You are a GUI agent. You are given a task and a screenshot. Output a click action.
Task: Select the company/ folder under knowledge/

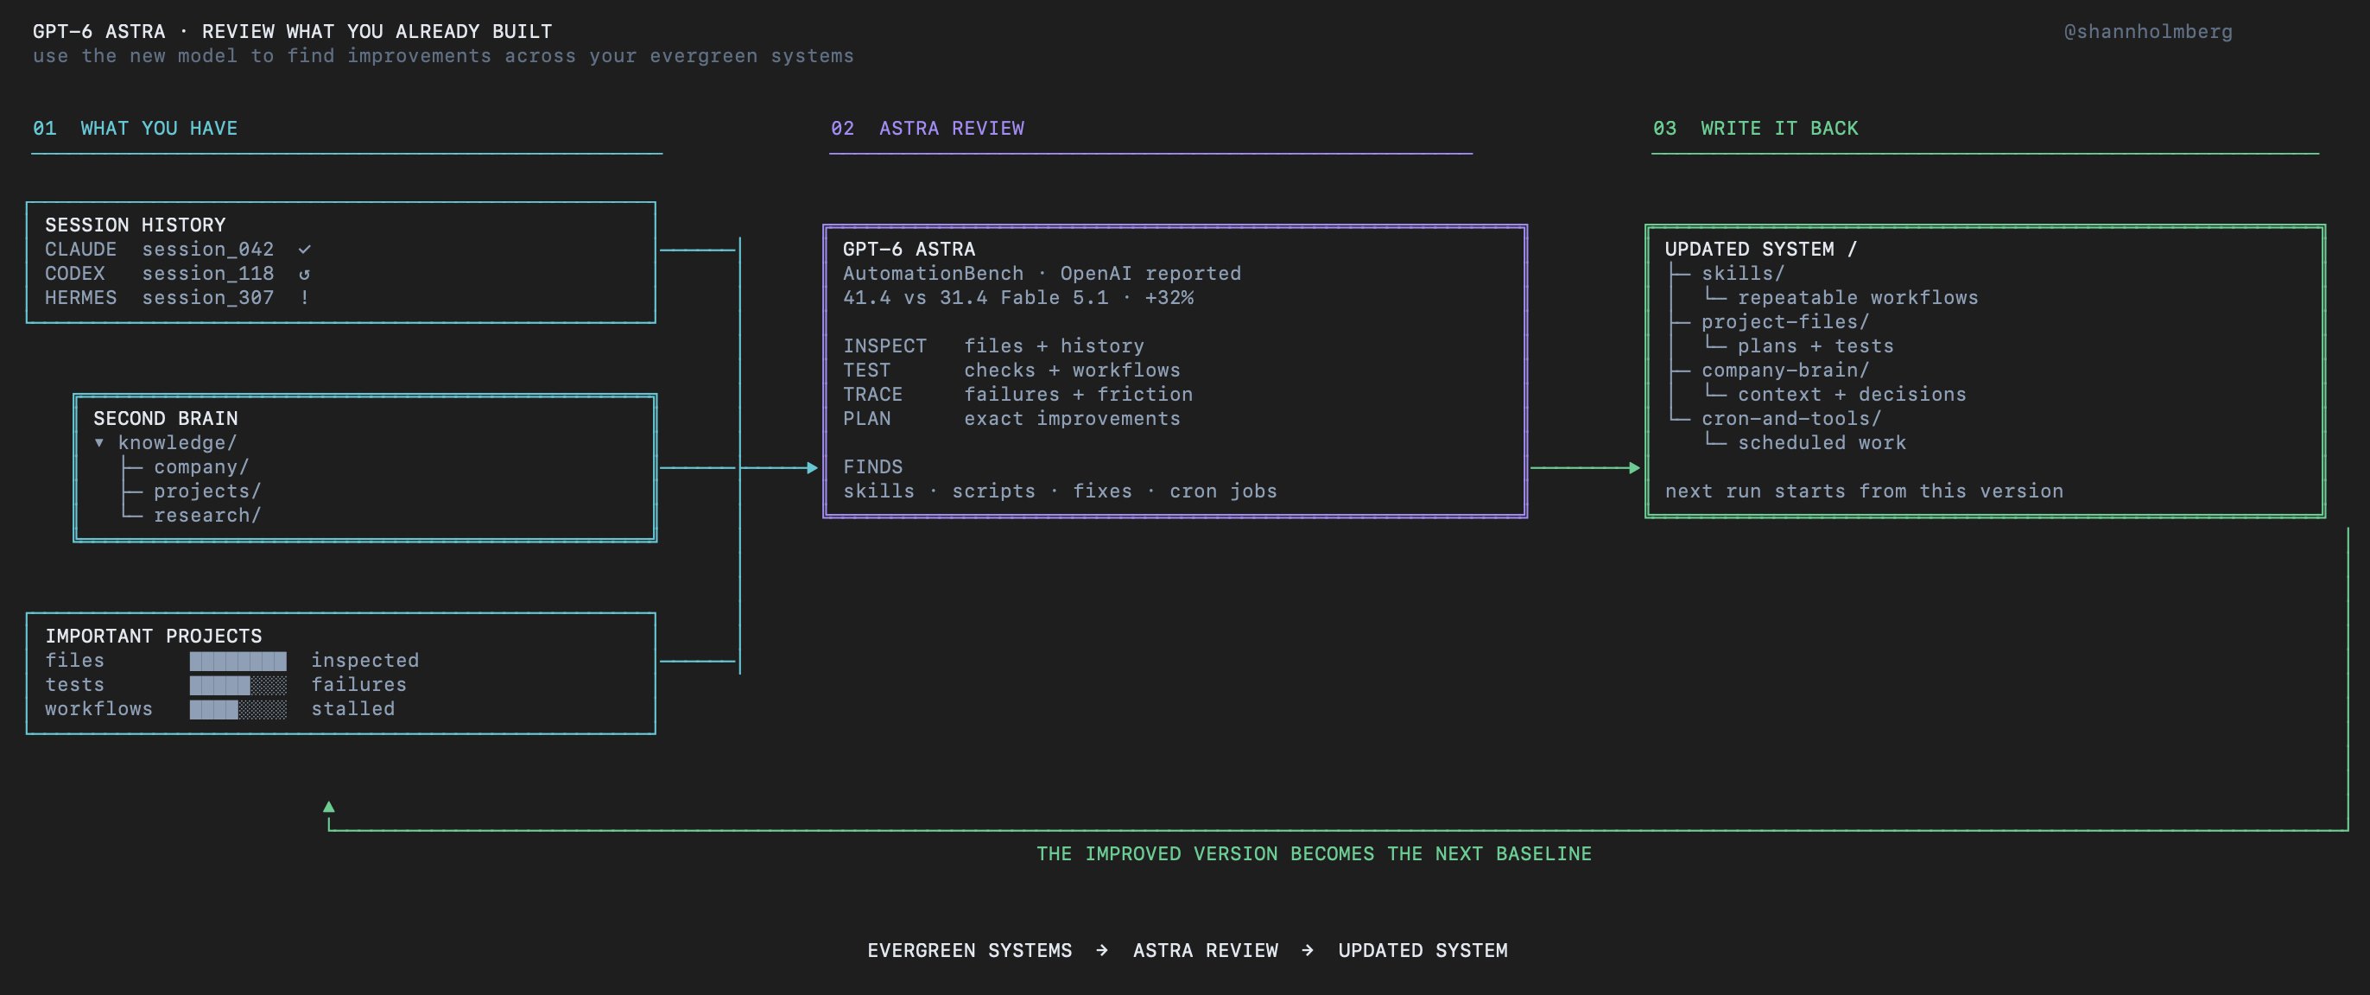point(200,466)
